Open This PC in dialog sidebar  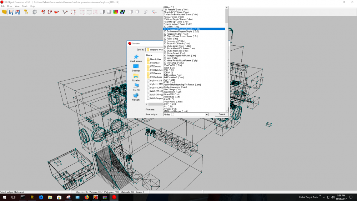coord(136,87)
